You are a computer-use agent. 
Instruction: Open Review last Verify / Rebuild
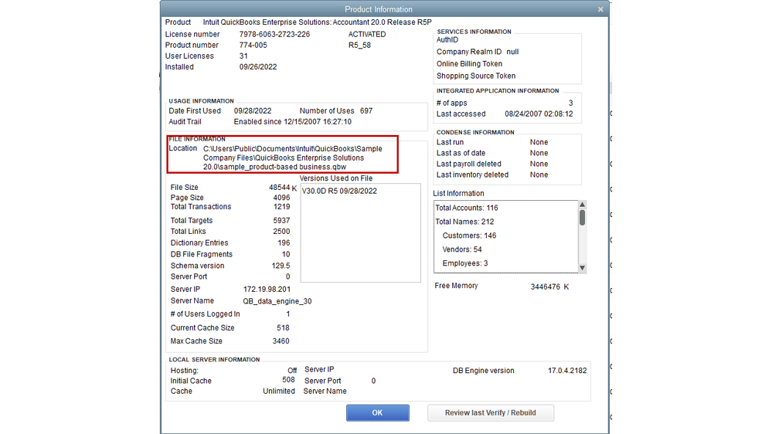click(491, 413)
